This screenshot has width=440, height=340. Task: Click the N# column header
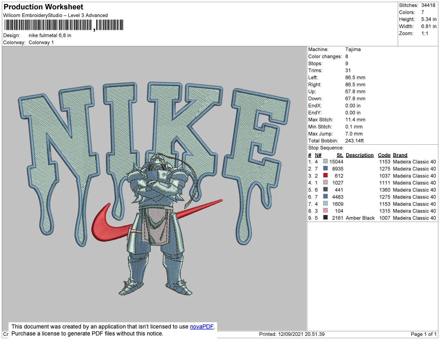(318, 155)
